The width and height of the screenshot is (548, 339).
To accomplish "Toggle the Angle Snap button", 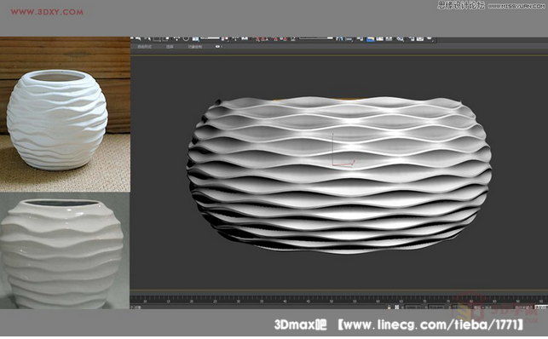I will pyautogui.click(x=264, y=38).
